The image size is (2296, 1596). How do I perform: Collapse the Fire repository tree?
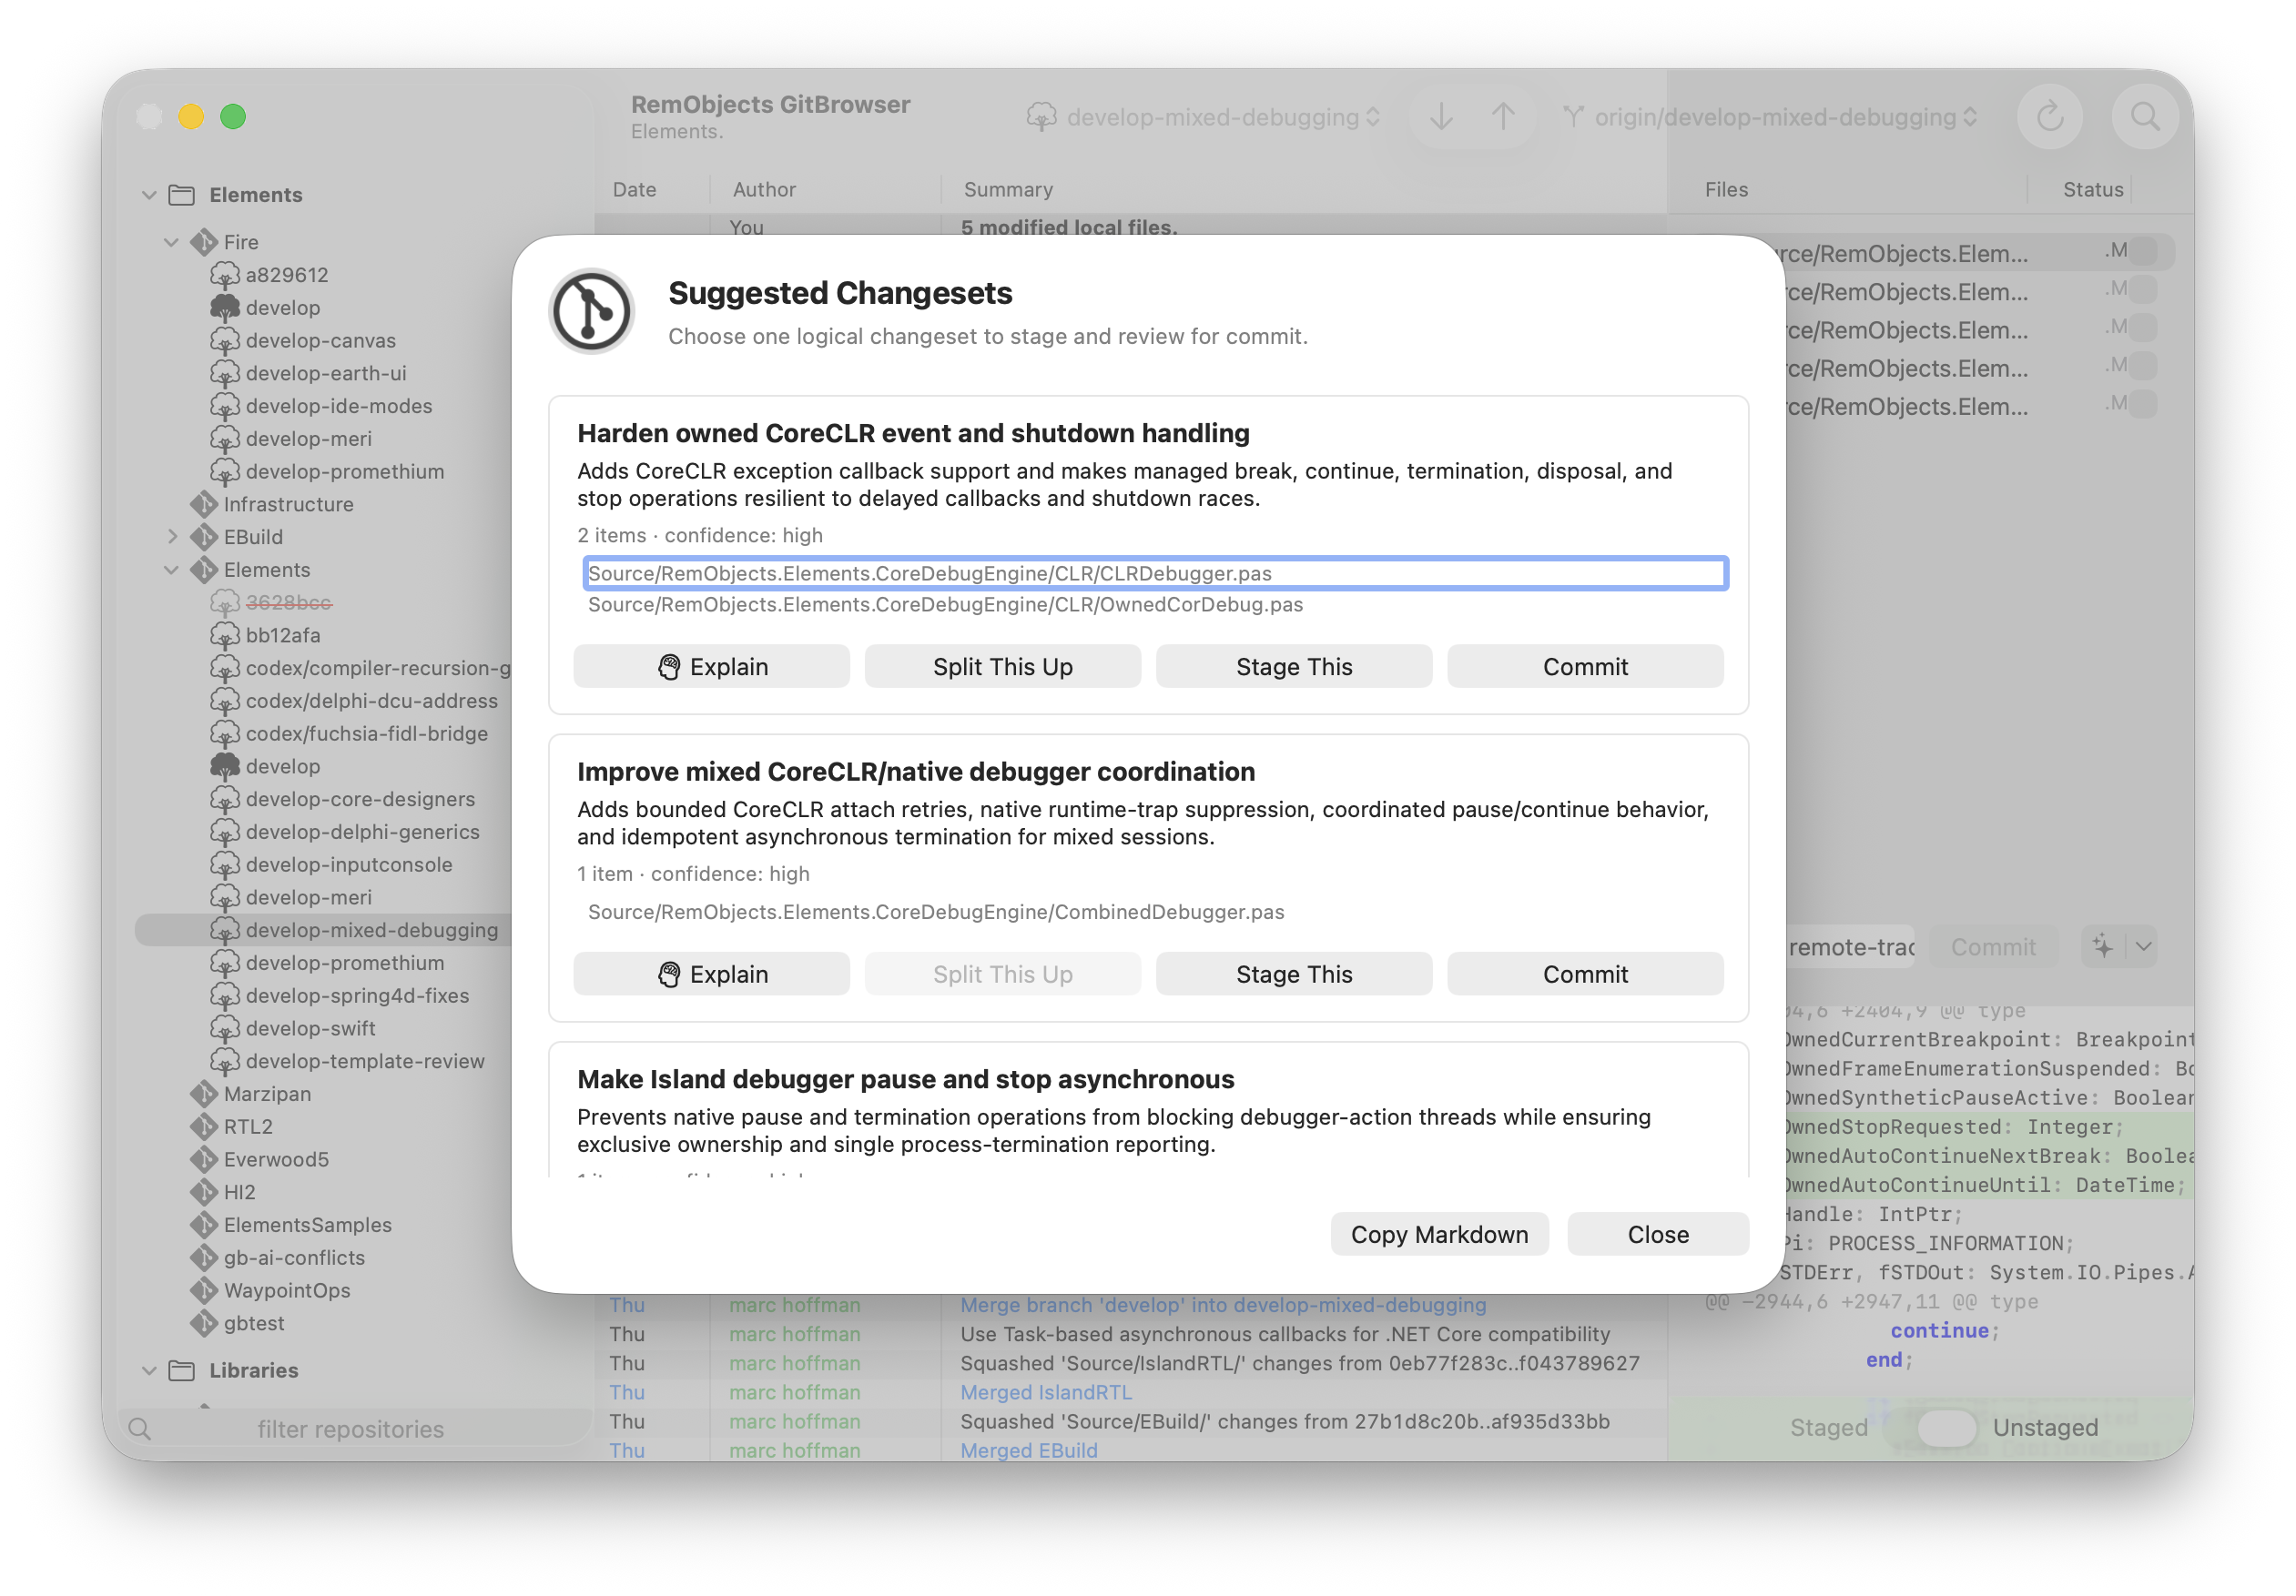171,242
